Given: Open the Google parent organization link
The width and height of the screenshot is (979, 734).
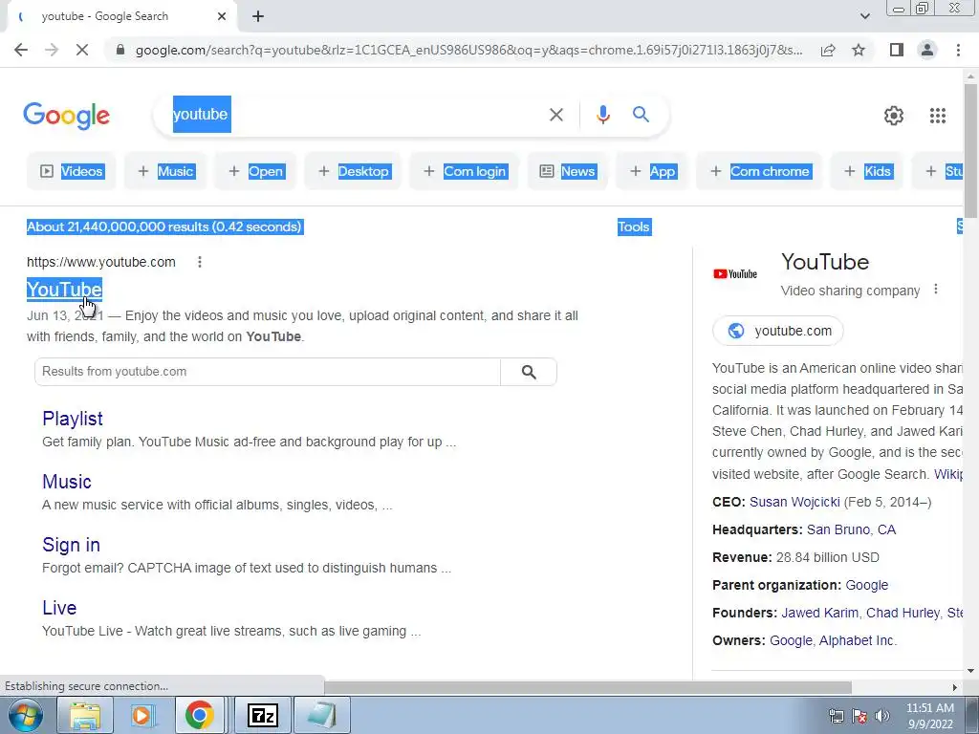Looking at the screenshot, I should point(866,586).
